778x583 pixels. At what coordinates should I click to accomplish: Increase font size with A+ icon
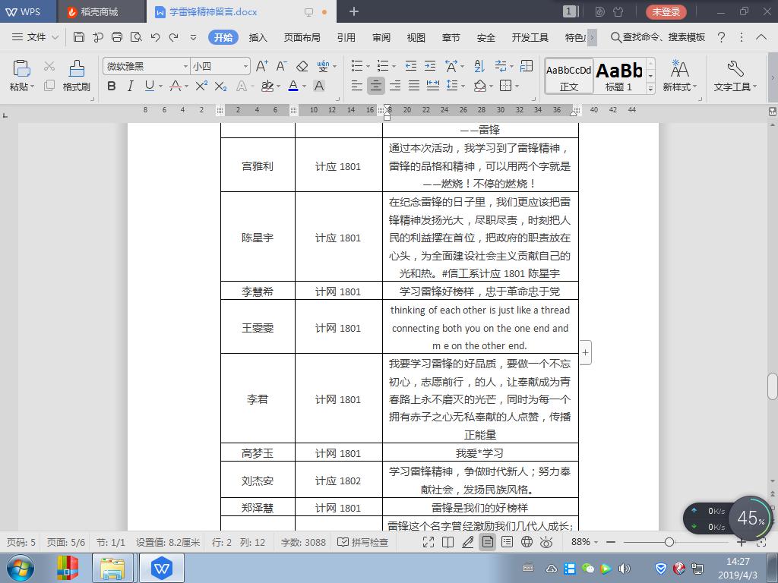pyautogui.click(x=261, y=67)
